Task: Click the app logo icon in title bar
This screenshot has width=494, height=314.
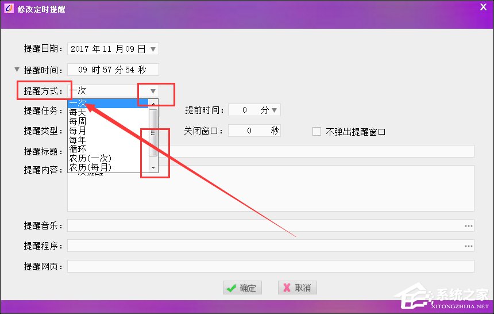Action: [9, 8]
